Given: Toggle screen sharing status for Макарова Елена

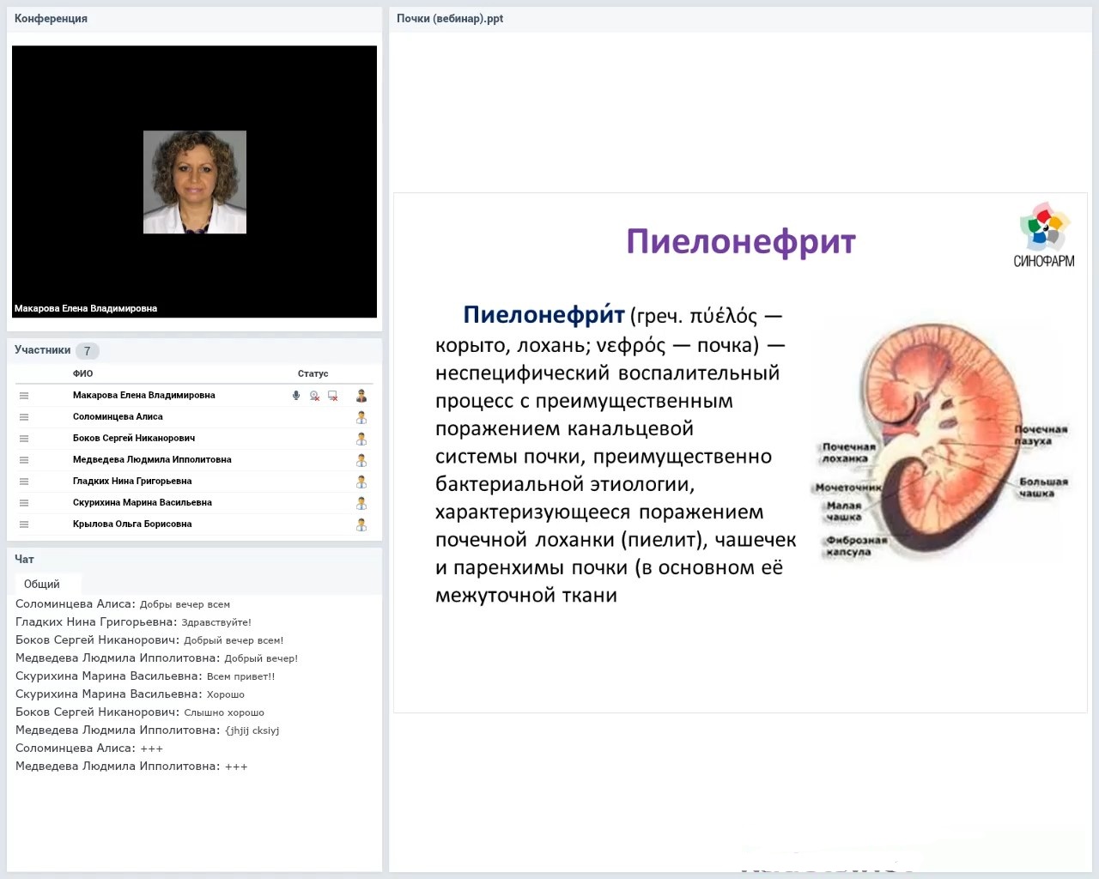Looking at the screenshot, I should click(x=333, y=396).
